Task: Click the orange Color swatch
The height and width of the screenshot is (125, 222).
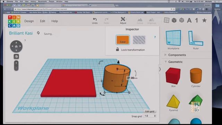Action: point(122,40)
